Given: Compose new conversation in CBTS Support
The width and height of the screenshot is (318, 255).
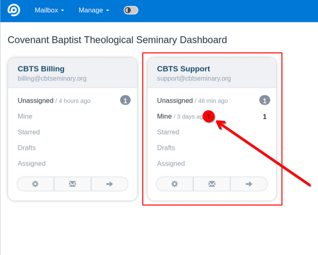Looking at the screenshot, I should click(x=212, y=184).
